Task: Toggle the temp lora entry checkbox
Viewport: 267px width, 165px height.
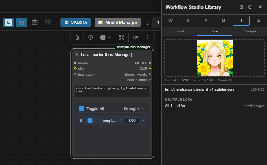Action: pos(90,120)
